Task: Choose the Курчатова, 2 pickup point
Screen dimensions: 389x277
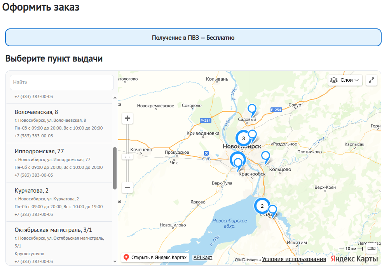Action: click(x=31, y=191)
